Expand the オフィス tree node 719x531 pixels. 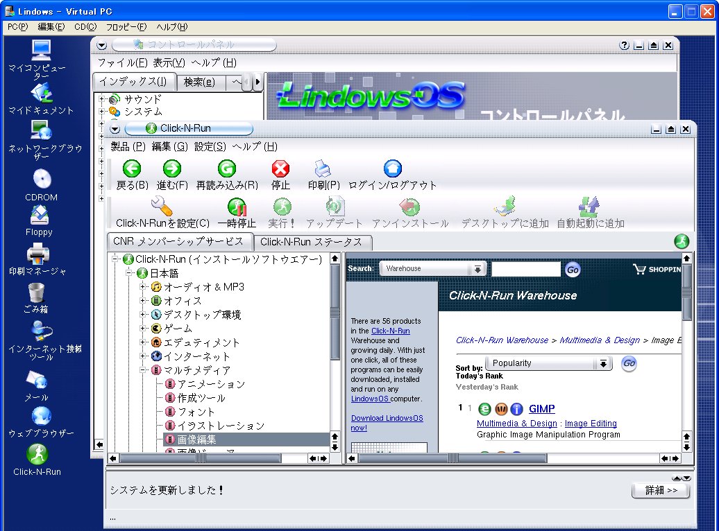tap(142, 301)
